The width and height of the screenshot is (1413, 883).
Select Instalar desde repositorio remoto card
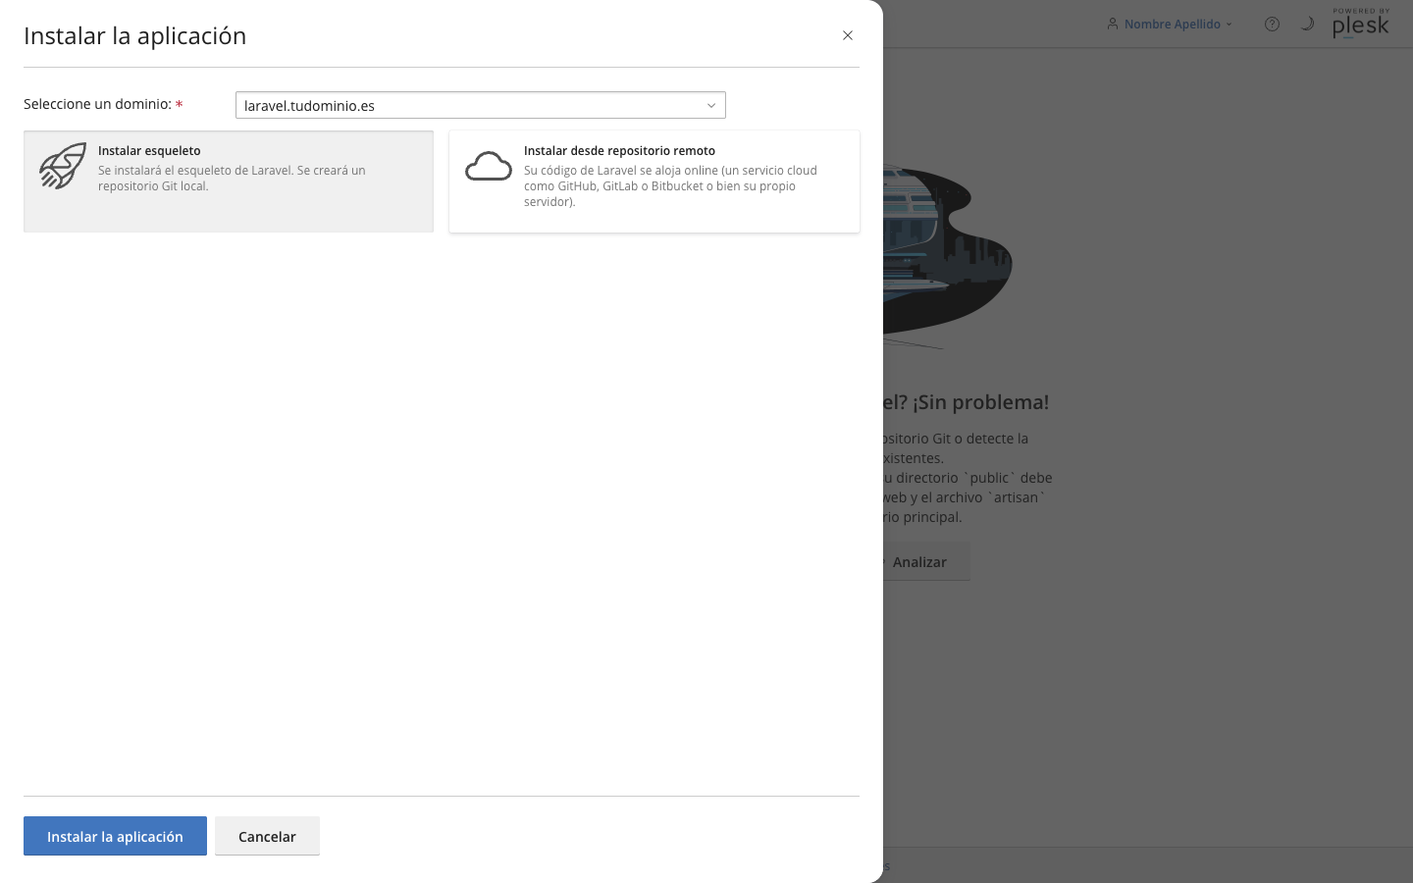point(654,182)
